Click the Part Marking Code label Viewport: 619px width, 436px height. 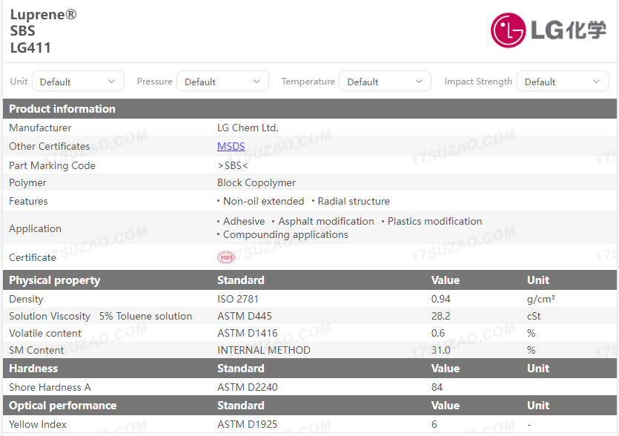point(52,165)
